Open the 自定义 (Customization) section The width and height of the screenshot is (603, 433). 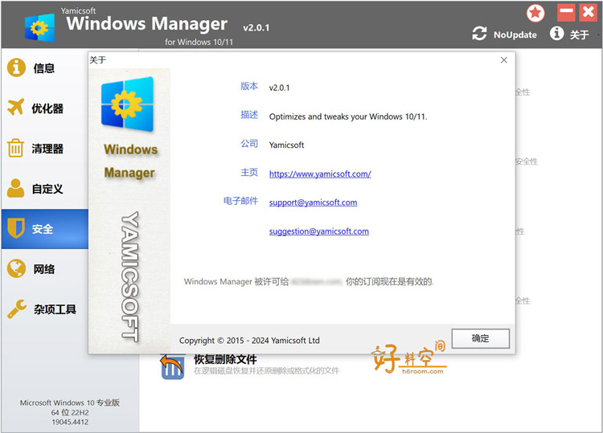coord(44,189)
